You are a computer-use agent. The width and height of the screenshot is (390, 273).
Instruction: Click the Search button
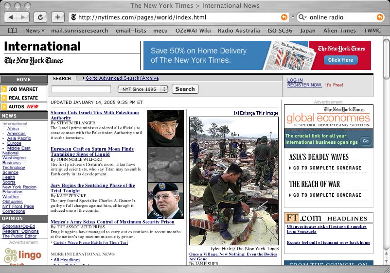185,89
